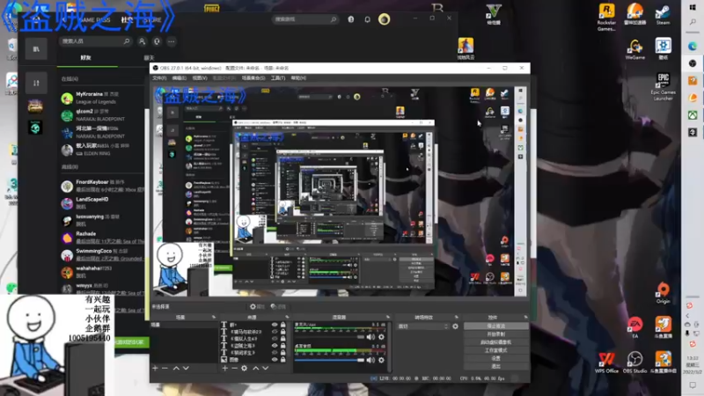This screenshot has width=704, height=396.
Task: Move the scene down in OBS
Action: click(x=186, y=368)
